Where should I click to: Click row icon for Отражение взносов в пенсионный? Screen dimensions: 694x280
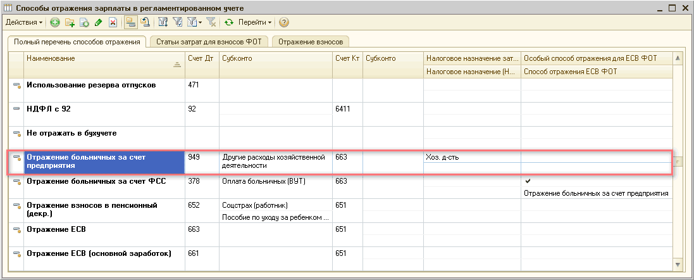coord(17,206)
